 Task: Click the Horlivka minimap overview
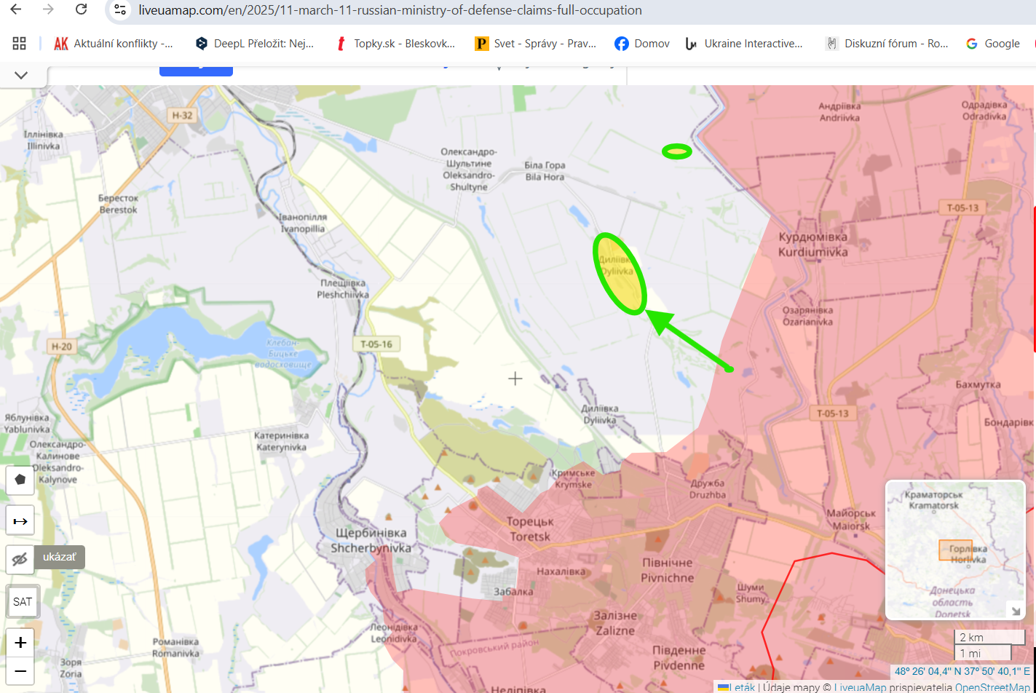954,550
